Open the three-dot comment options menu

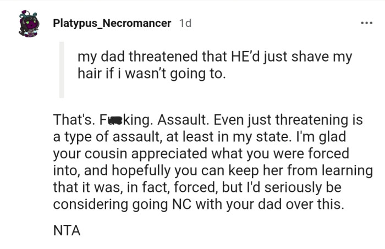[x=366, y=23]
